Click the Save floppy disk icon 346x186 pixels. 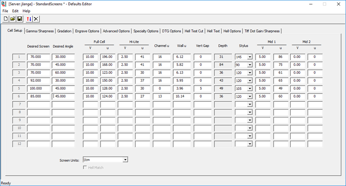click(x=20, y=19)
